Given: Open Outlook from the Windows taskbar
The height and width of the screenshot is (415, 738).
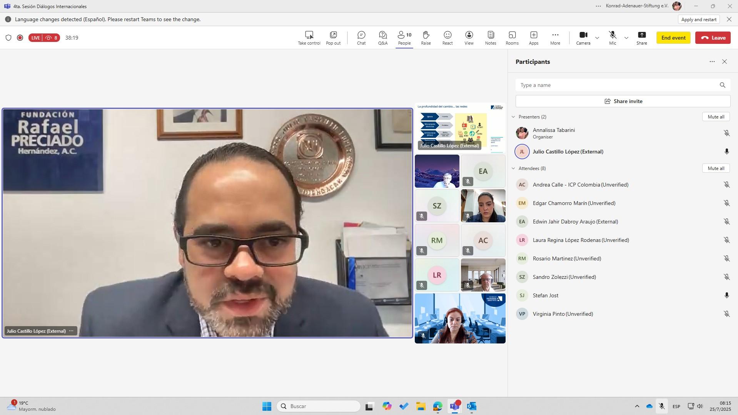Looking at the screenshot, I should point(472,406).
